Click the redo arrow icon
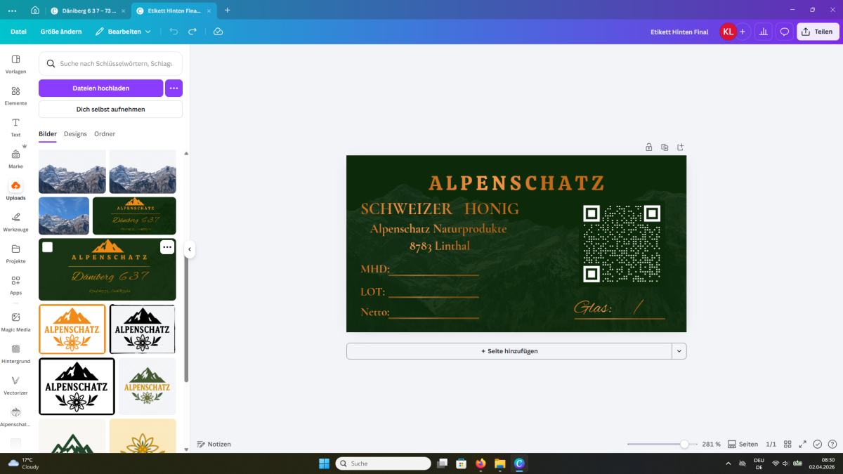843x474 pixels. (x=192, y=32)
